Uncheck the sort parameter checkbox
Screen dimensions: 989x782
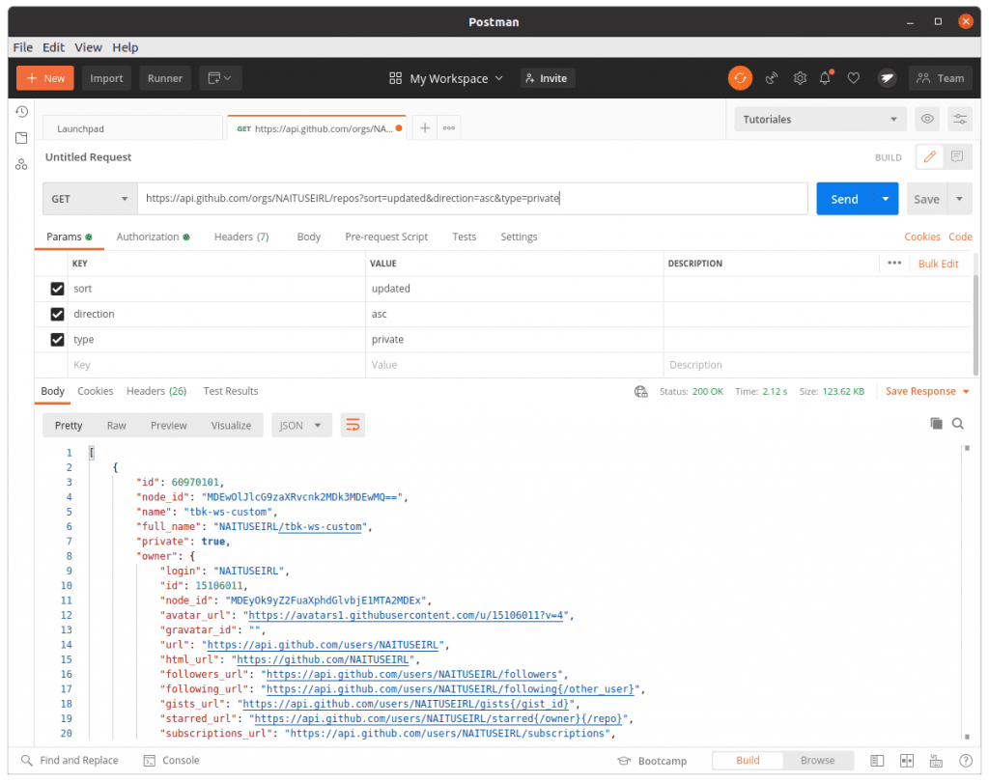coord(57,289)
